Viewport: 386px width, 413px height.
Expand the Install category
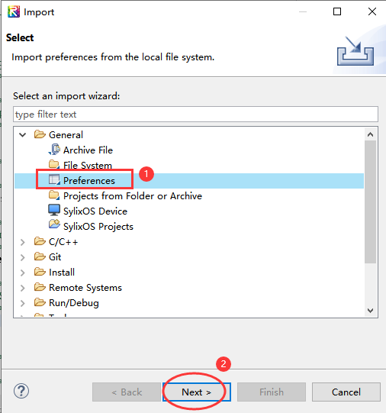click(23, 273)
